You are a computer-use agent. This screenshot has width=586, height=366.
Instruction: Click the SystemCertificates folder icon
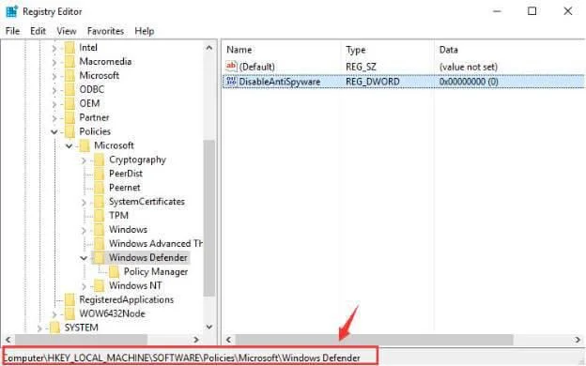[x=99, y=202]
